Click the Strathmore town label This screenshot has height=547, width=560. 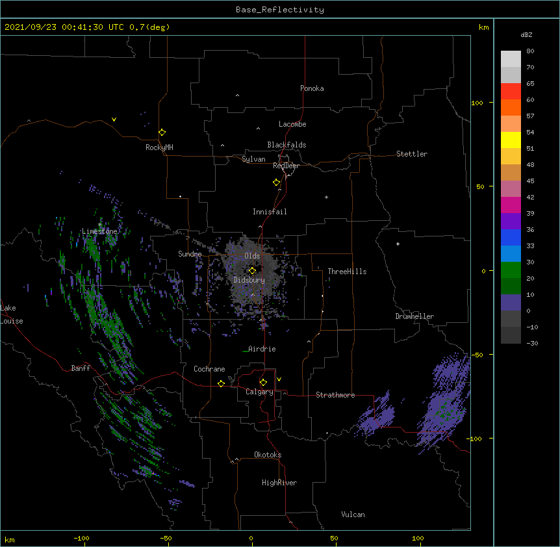335,395
